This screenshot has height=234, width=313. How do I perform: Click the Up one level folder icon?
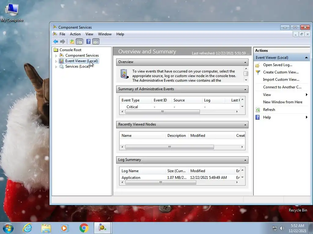[72, 41]
